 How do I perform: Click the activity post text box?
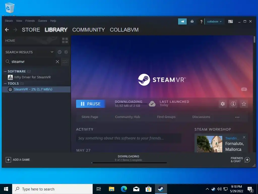pos(128,138)
